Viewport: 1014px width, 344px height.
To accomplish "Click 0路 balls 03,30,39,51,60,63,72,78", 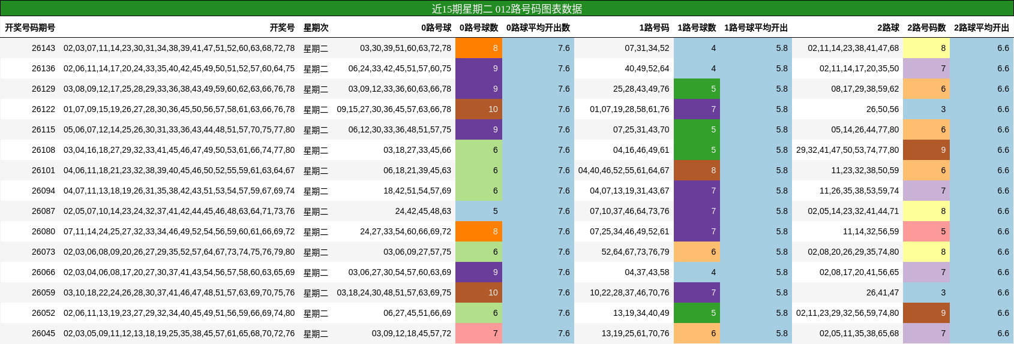I will pyautogui.click(x=406, y=48).
